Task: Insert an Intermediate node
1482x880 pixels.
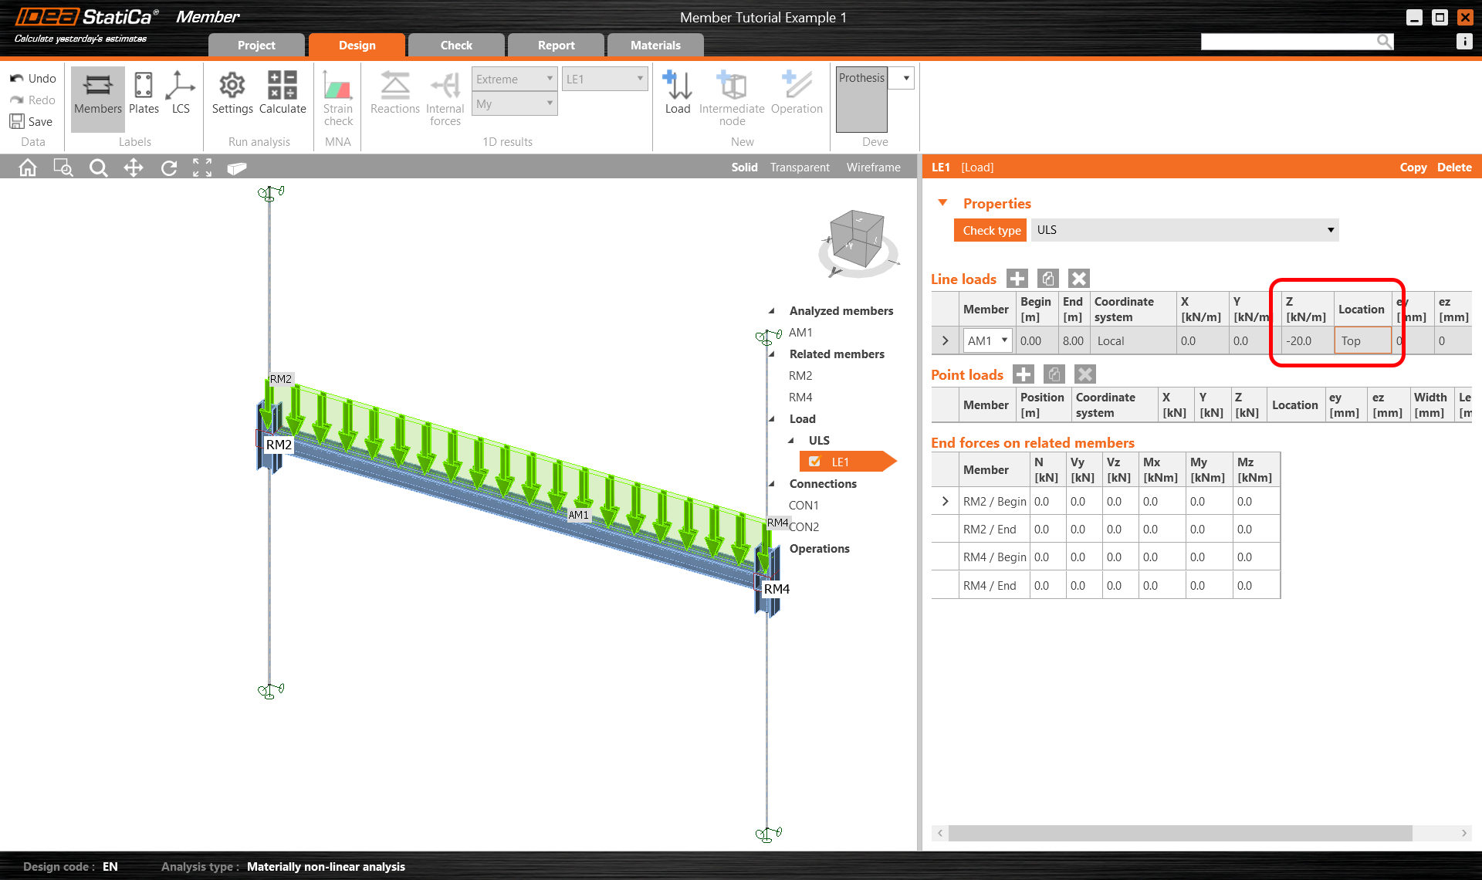Action: (731, 98)
